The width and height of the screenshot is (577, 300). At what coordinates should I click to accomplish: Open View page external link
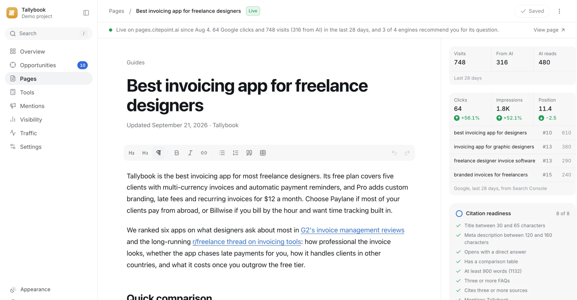[549, 30]
